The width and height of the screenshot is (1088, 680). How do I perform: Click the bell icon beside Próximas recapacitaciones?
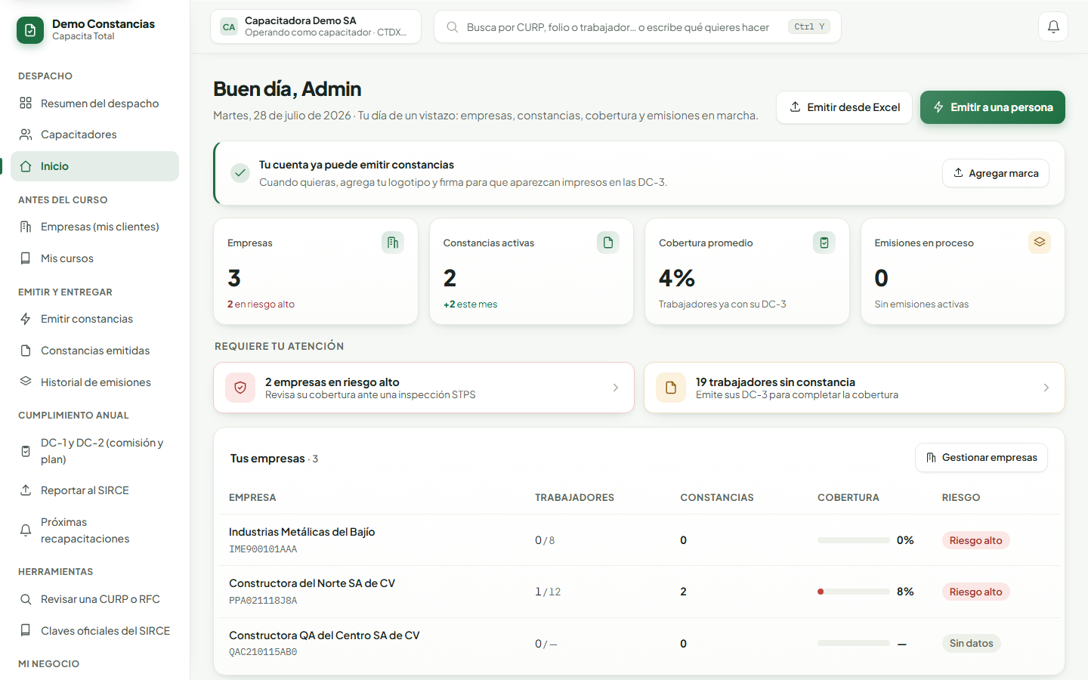pyautogui.click(x=26, y=530)
